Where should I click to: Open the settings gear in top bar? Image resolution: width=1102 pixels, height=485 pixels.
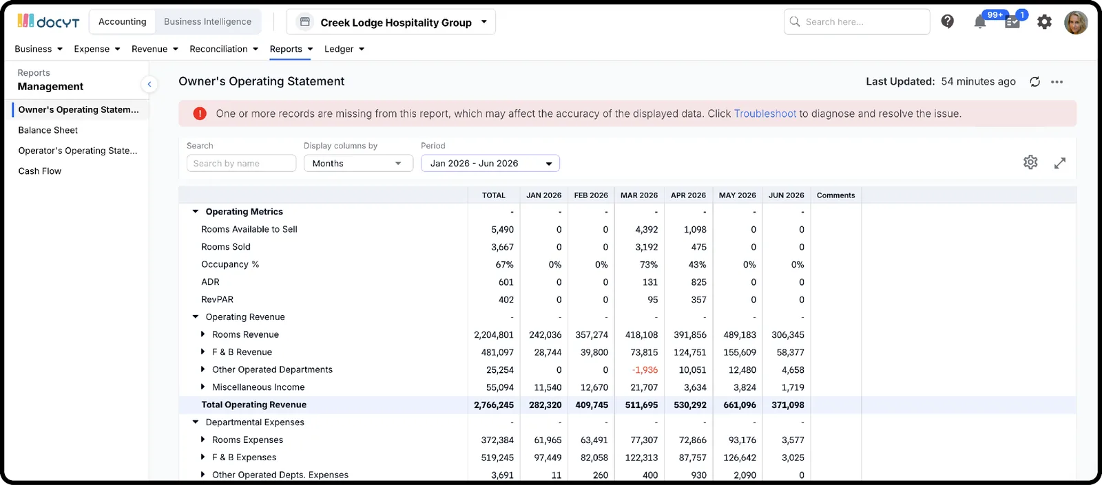tap(1045, 22)
